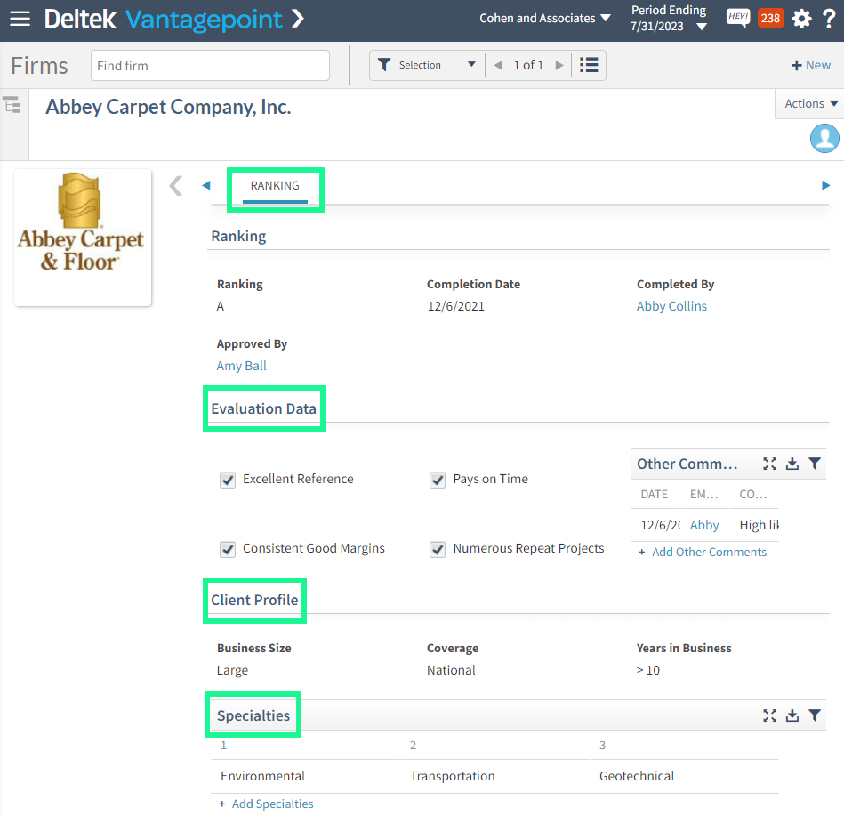Filter the Other Comments grid
Screen dimensions: 844x816
tap(815, 464)
